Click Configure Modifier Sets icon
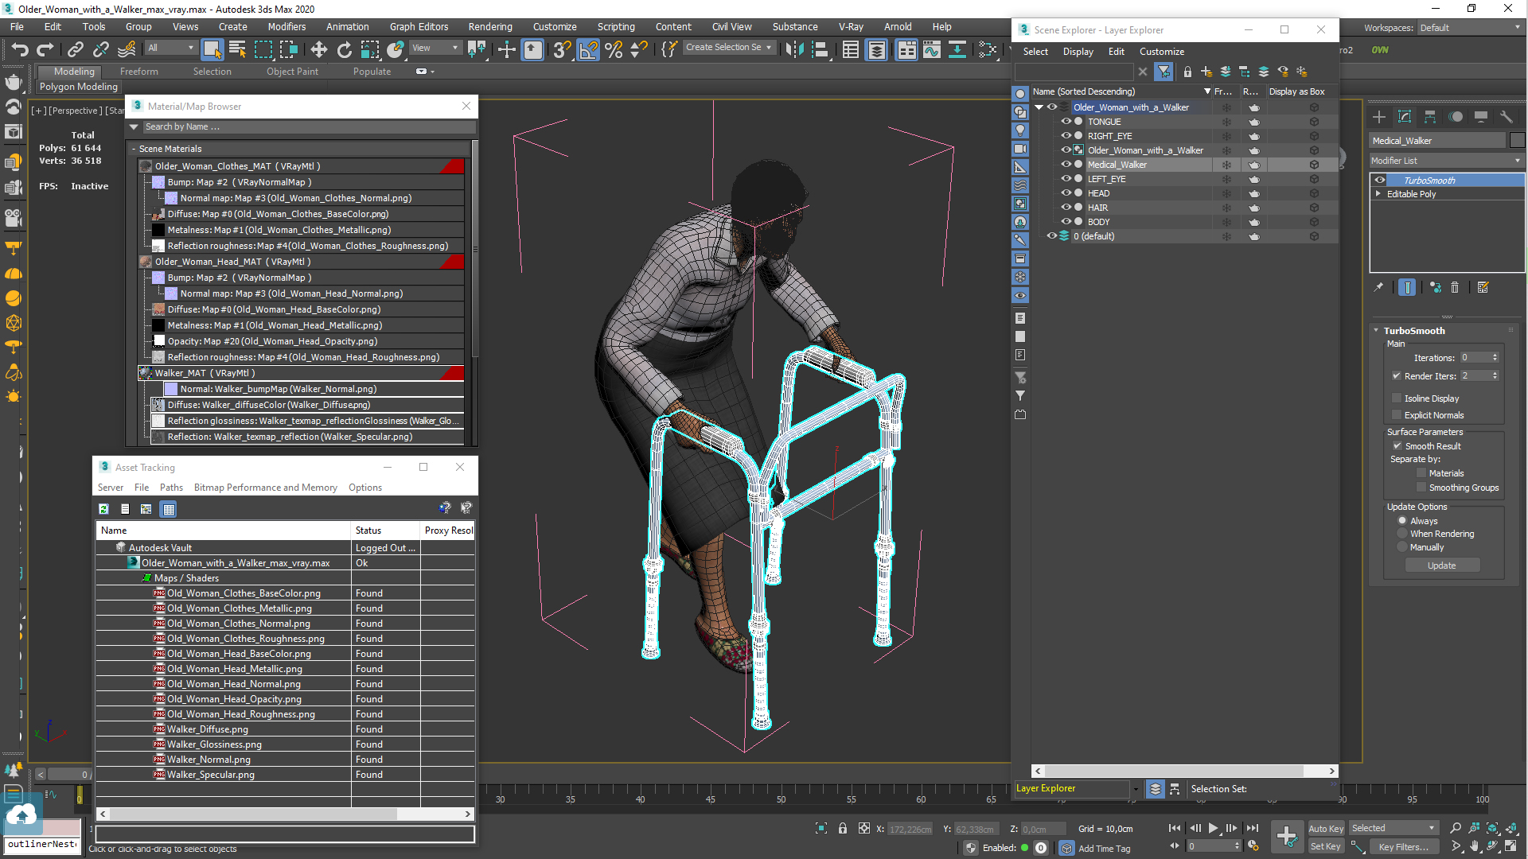 tap(1483, 288)
